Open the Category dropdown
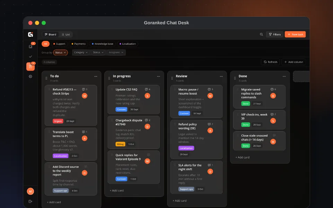The height and width of the screenshot is (208, 333). point(81,52)
